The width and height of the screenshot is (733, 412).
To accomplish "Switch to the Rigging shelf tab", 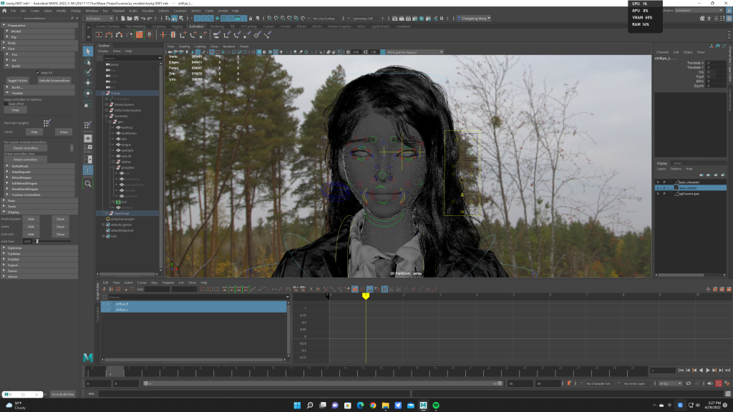I will click(177, 26).
